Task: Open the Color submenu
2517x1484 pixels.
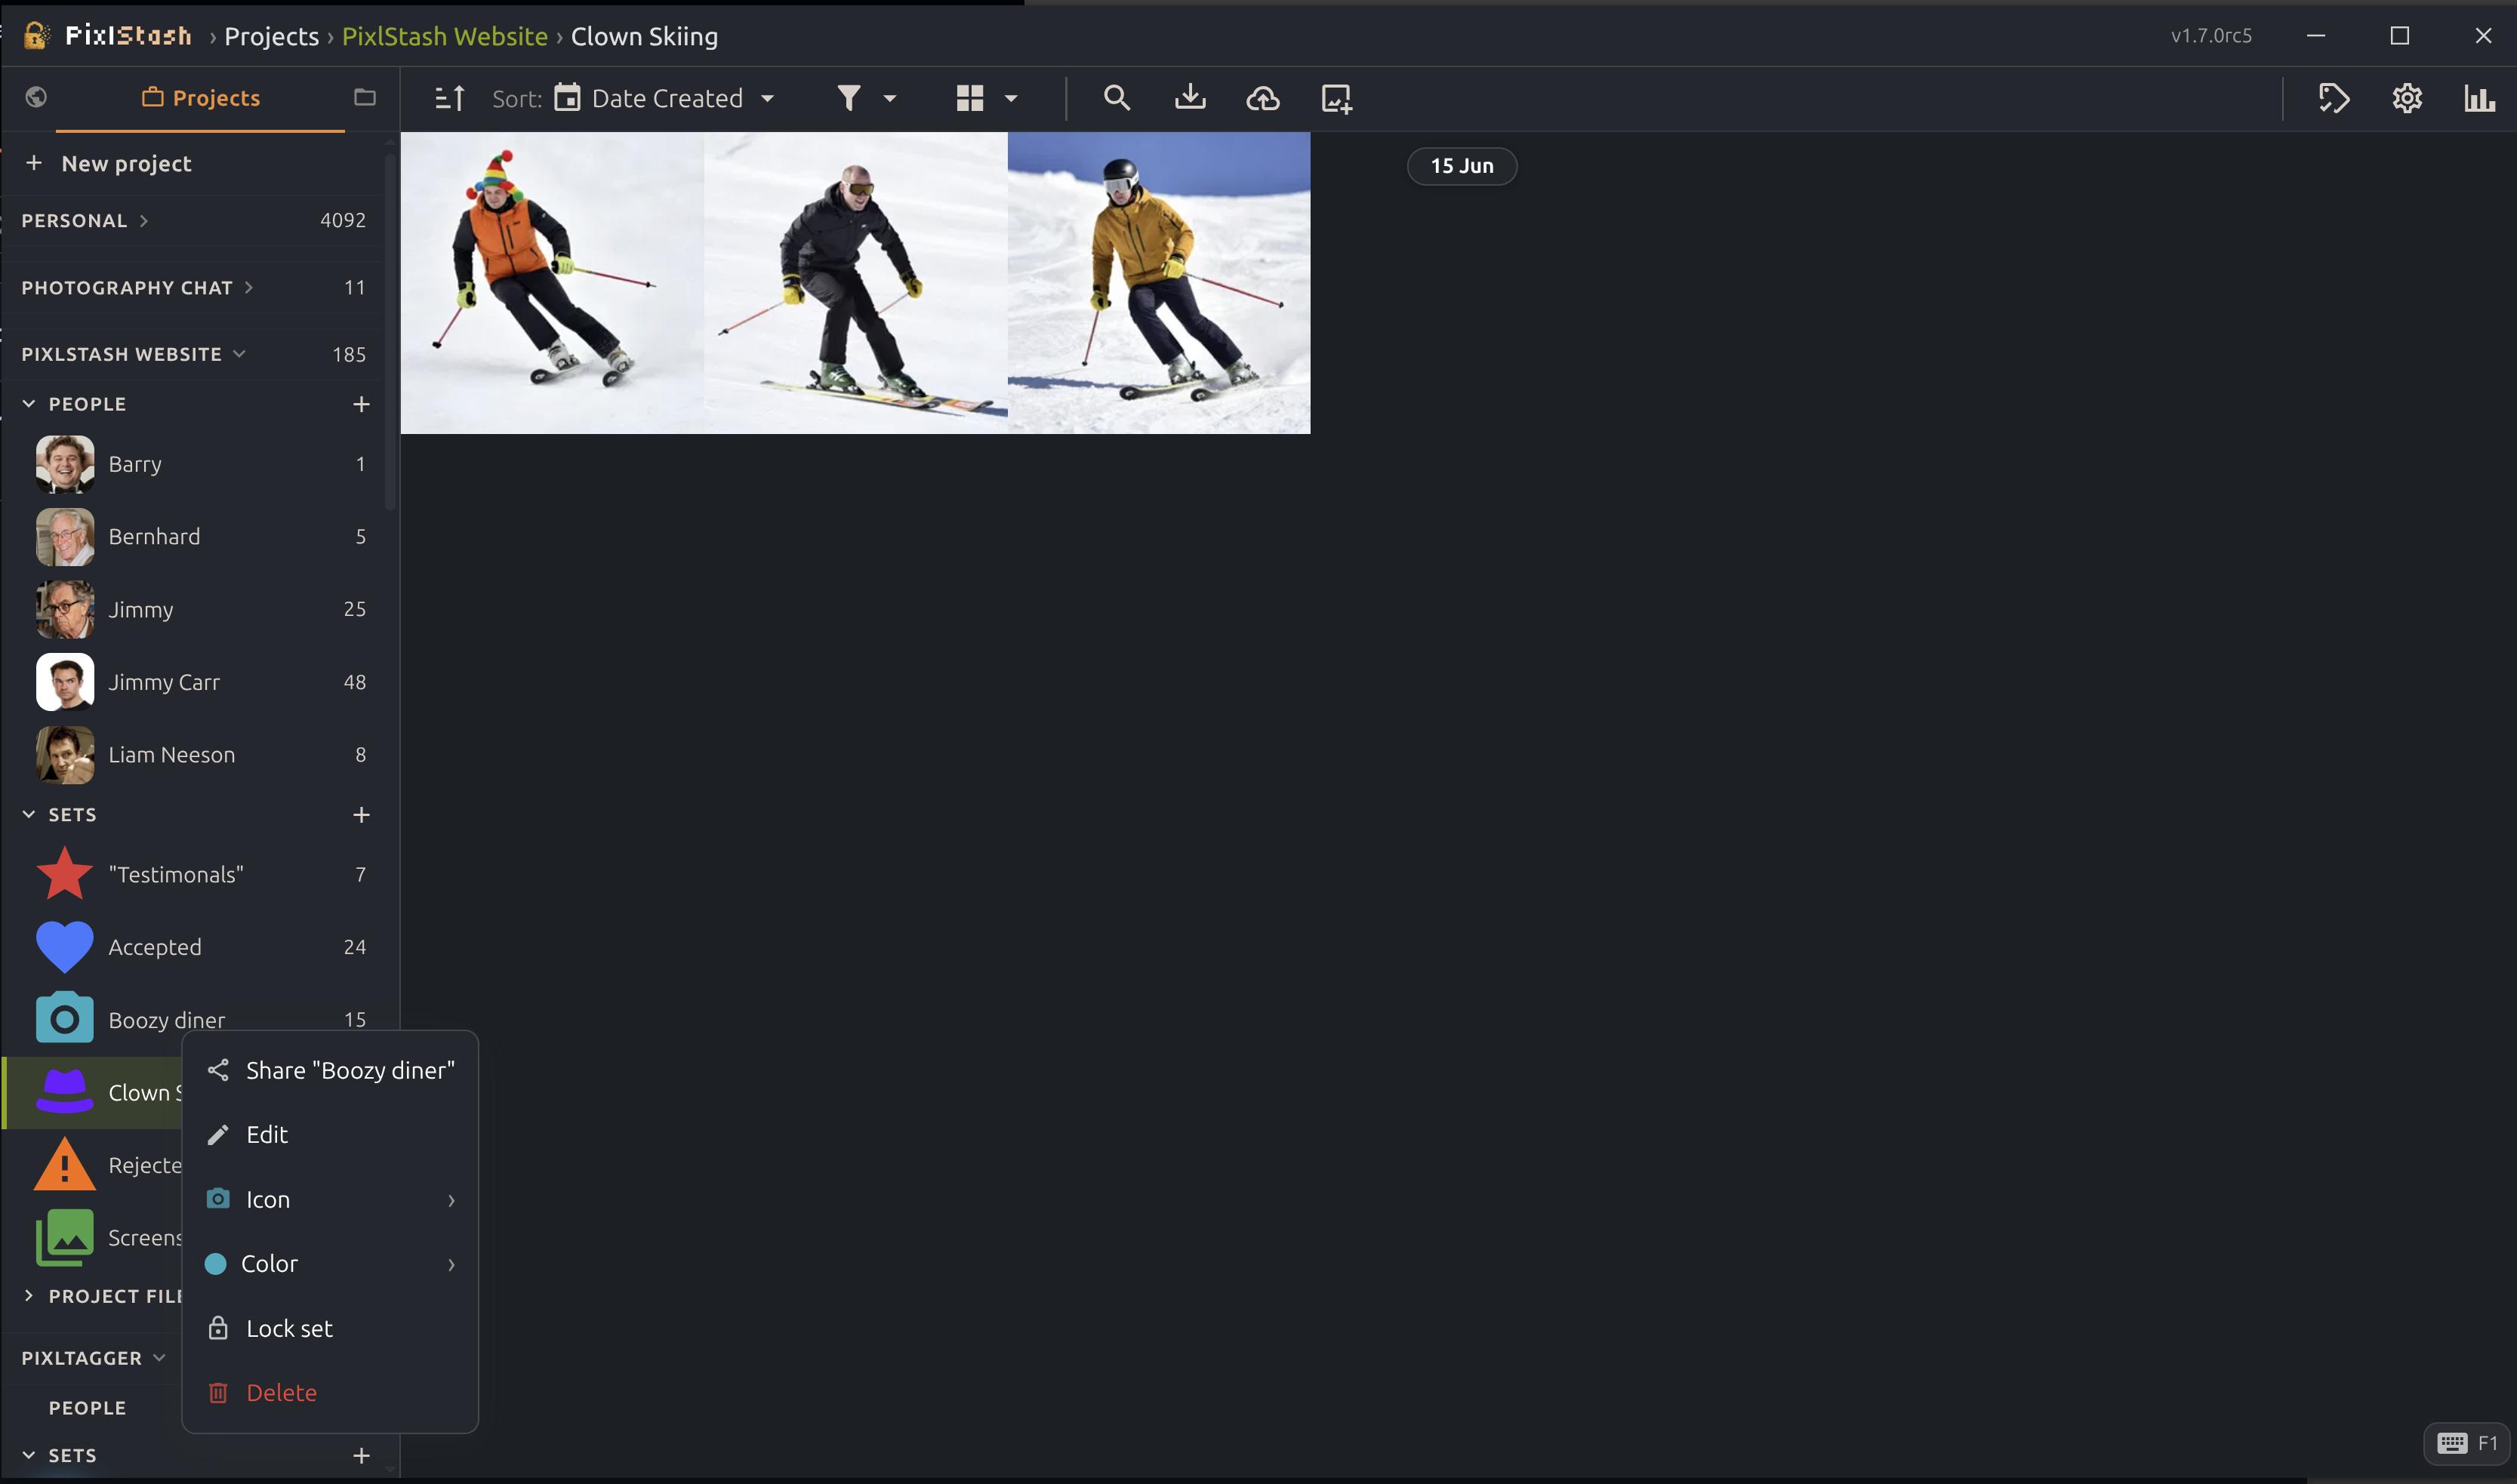Action: coord(330,1264)
